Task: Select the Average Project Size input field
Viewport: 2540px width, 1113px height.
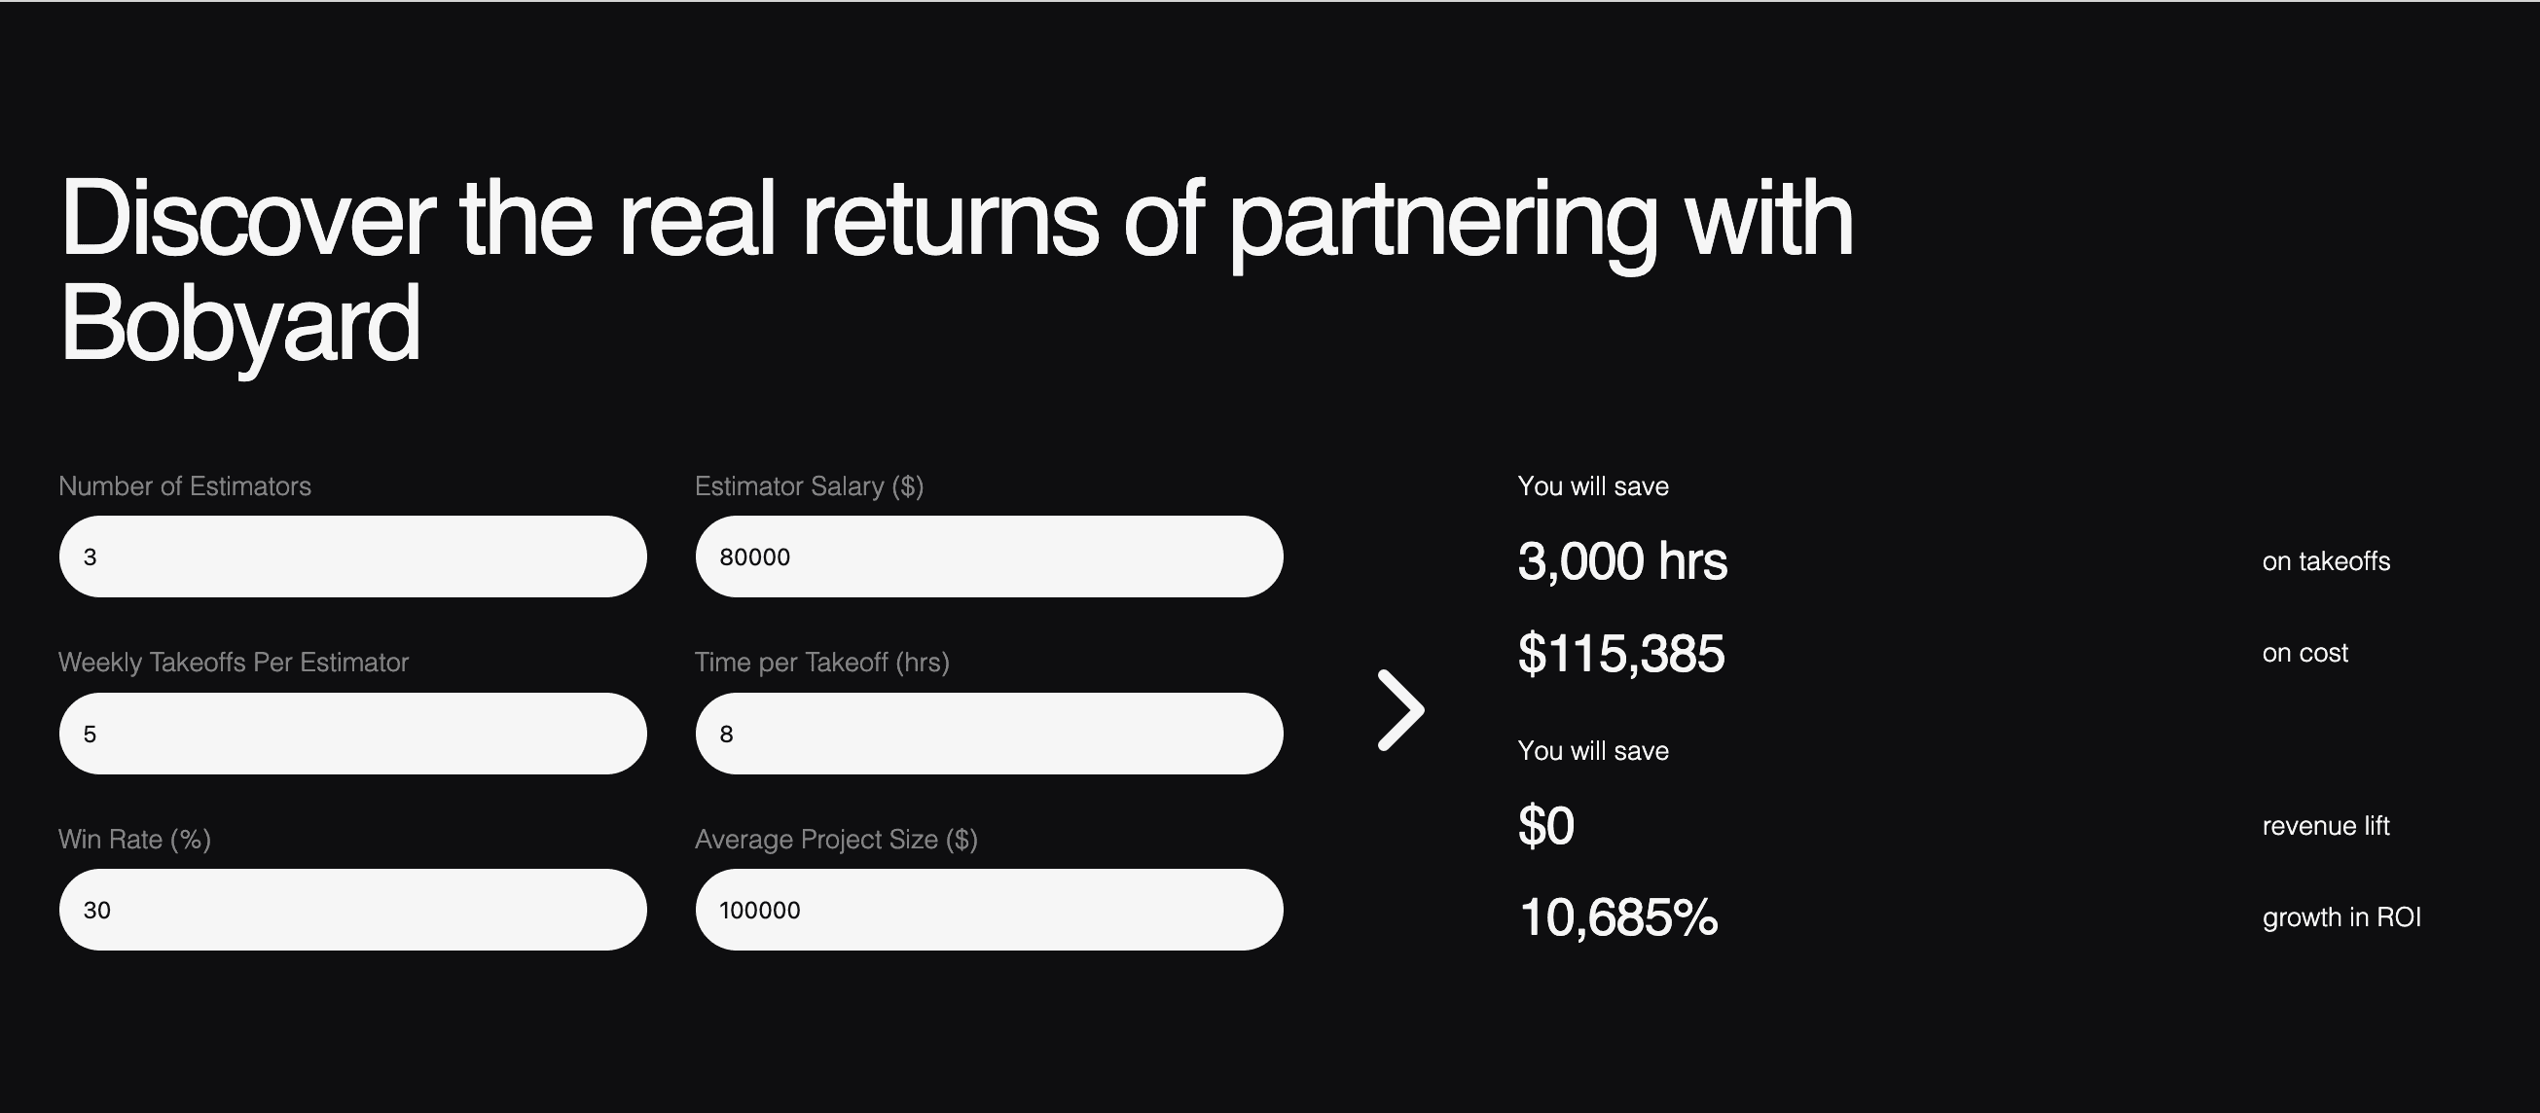Action: [x=987, y=909]
